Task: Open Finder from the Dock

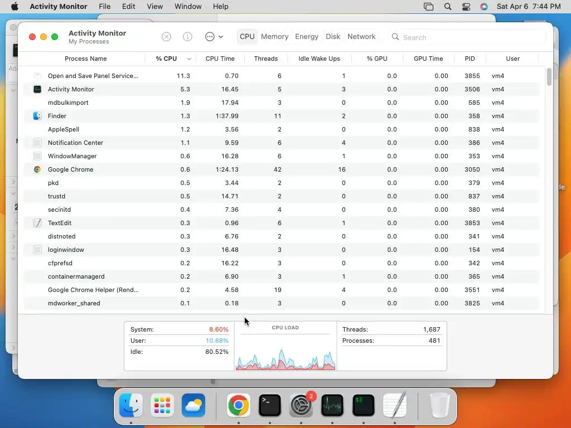Action: (x=131, y=405)
